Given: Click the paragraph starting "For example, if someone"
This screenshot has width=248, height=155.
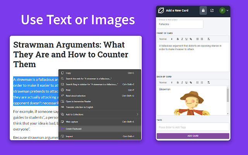Looking at the screenshot, I should point(36,121).
